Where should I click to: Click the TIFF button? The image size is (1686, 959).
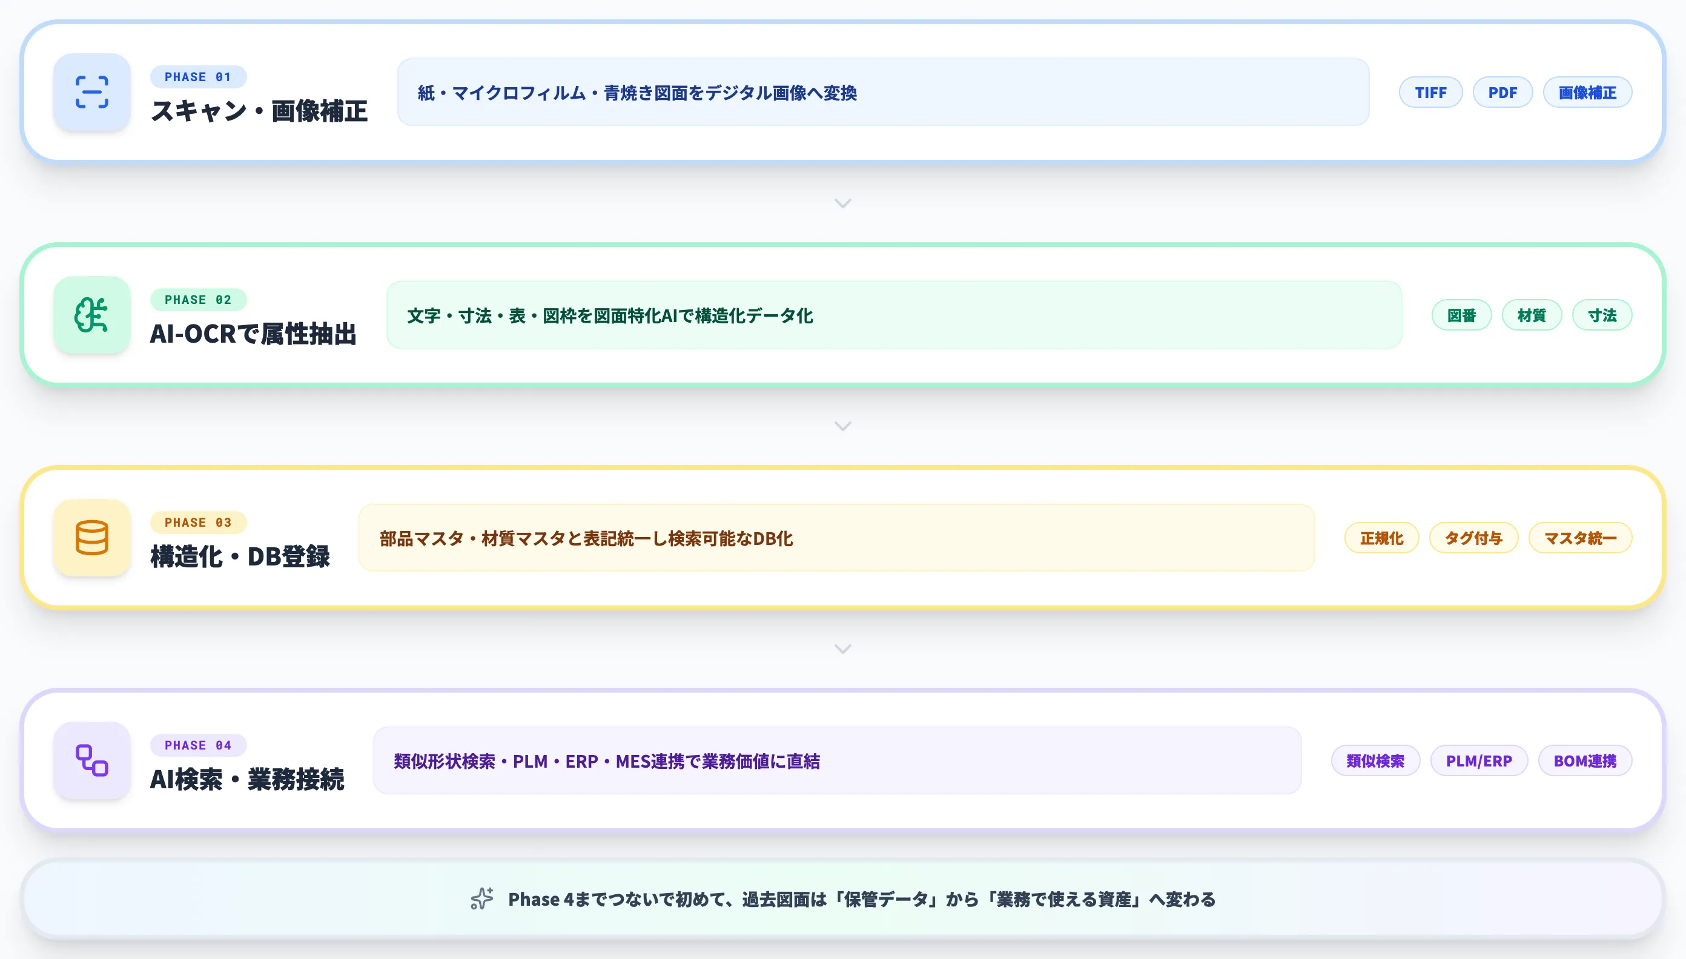pyautogui.click(x=1430, y=92)
